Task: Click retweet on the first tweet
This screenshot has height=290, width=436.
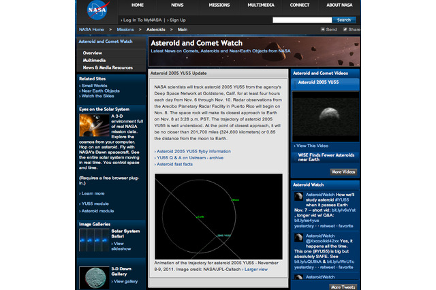Action: coord(327,226)
